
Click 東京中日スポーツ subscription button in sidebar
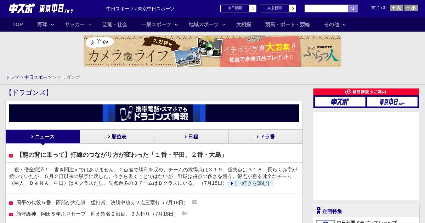click(x=392, y=102)
